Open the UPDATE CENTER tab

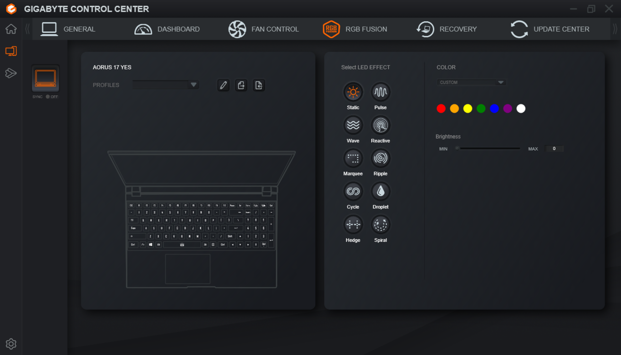pos(550,29)
